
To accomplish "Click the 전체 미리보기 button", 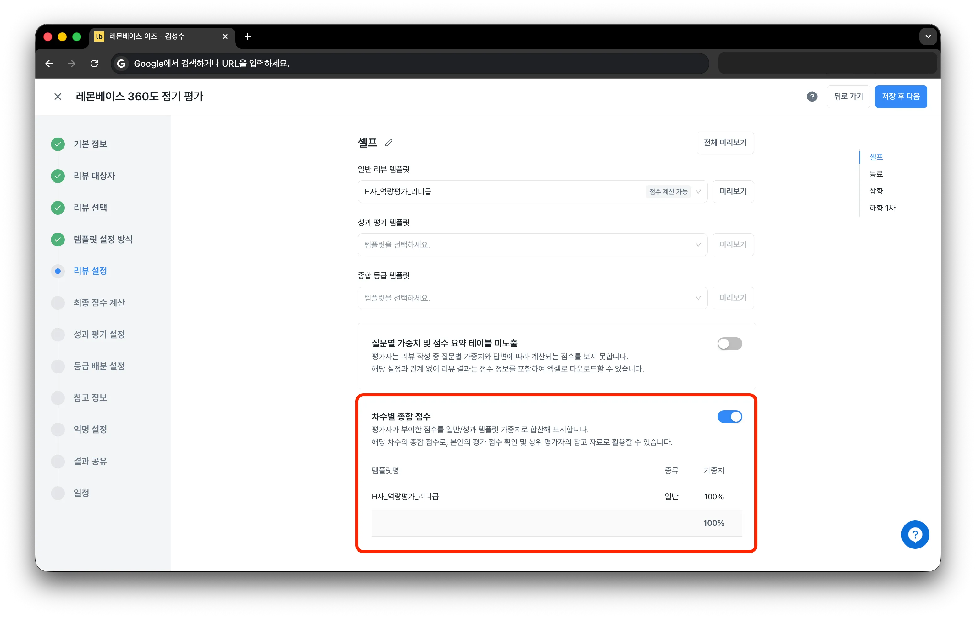I will [725, 143].
